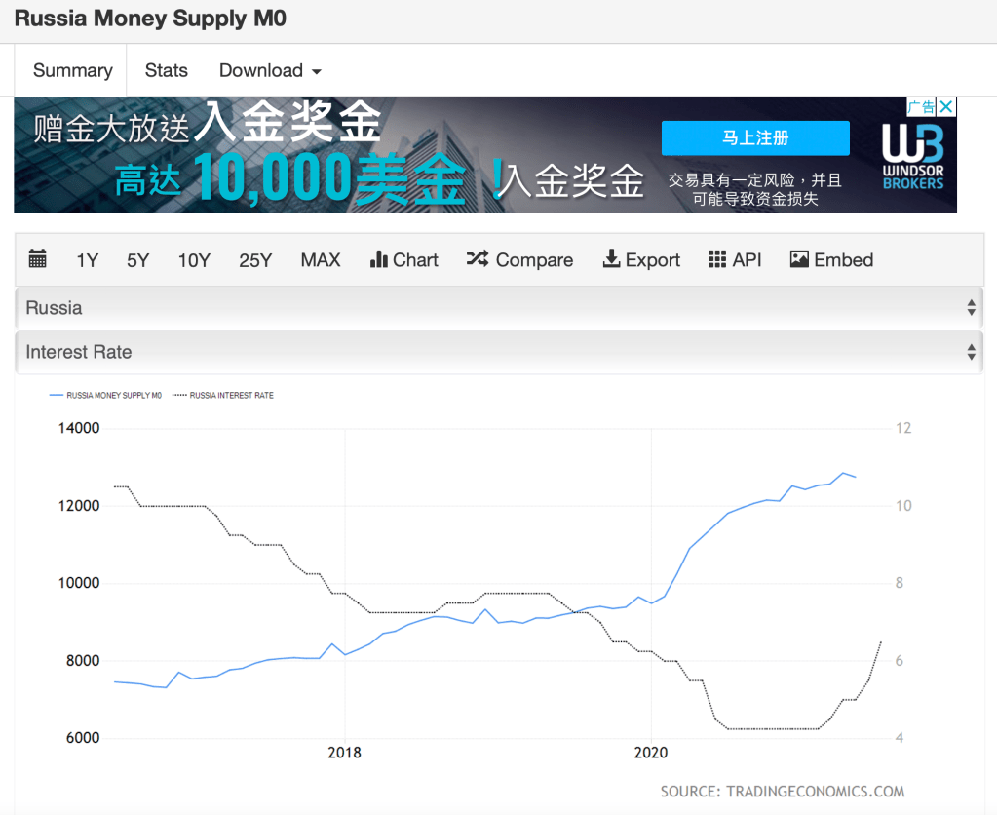Open the Interest Rate indicator dropdown
Image resolution: width=997 pixels, height=815 pixels.
[498, 352]
